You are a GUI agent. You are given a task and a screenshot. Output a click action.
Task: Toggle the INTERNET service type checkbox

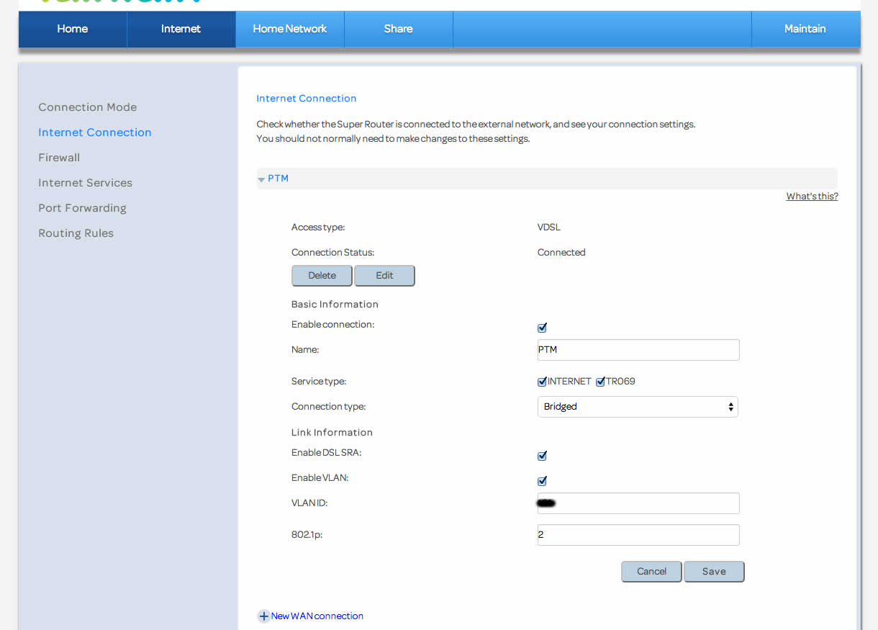(543, 382)
